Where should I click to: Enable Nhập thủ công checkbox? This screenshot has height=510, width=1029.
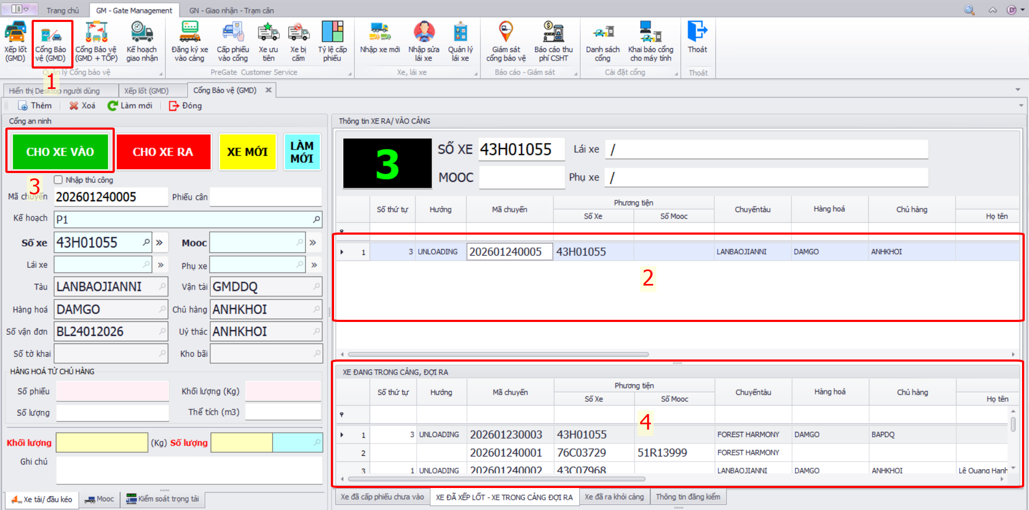tap(58, 180)
